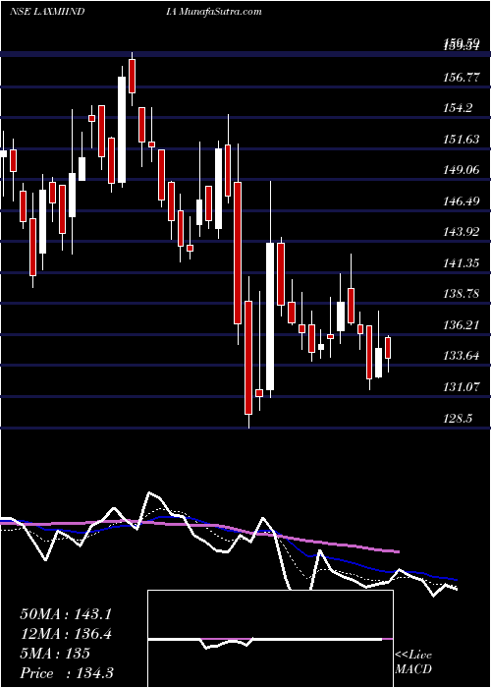Select the 141.35 price axis label

point(462,263)
